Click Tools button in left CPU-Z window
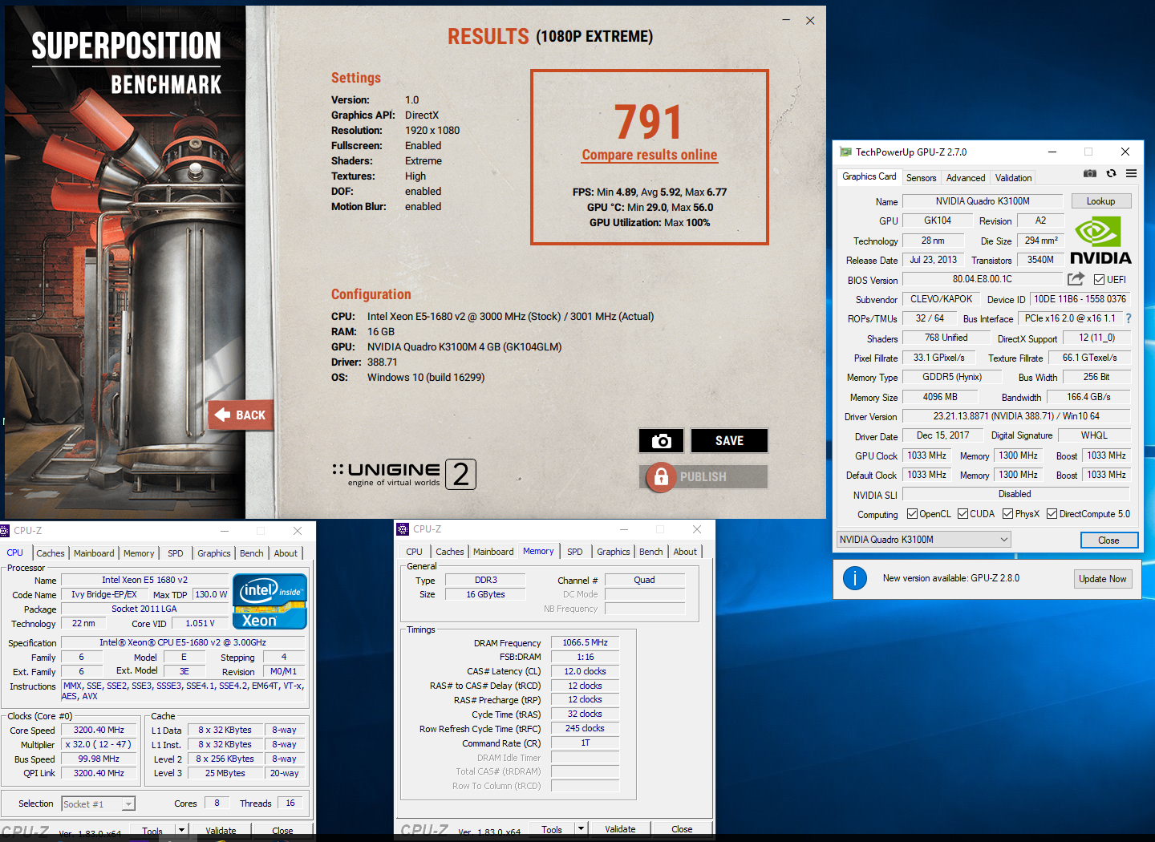 click(152, 832)
